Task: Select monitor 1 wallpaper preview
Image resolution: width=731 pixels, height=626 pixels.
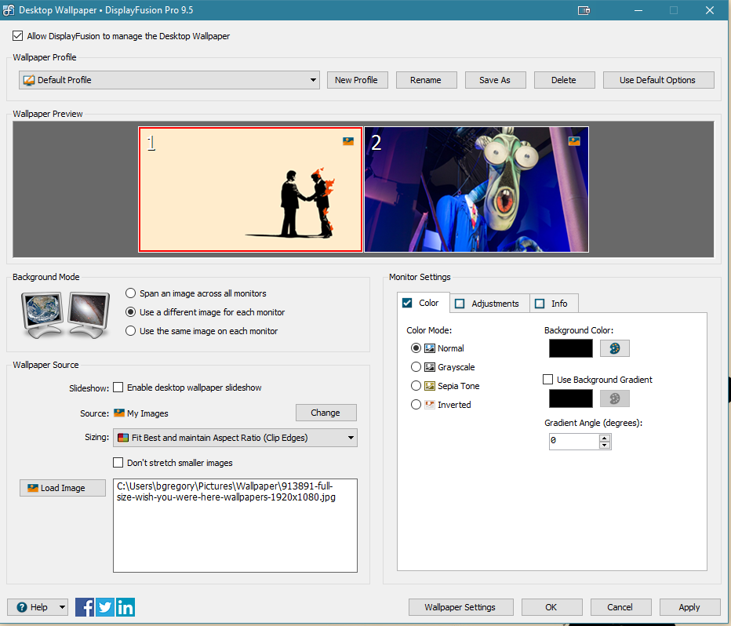Action: (250, 189)
